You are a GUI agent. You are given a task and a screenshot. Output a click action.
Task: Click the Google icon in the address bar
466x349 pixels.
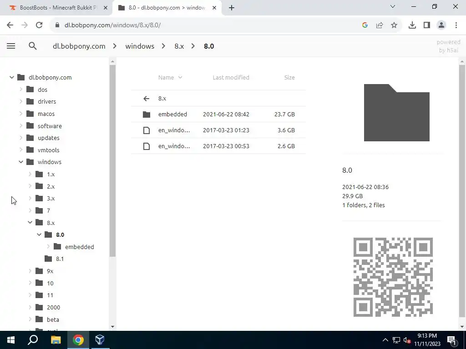point(365,25)
